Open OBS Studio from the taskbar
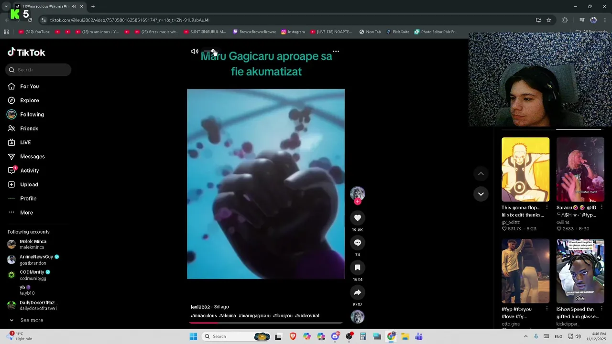The width and height of the screenshot is (612, 344). (x=349, y=336)
